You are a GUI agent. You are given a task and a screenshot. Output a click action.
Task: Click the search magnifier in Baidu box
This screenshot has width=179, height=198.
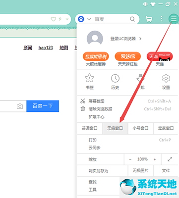[x=132, y=19]
